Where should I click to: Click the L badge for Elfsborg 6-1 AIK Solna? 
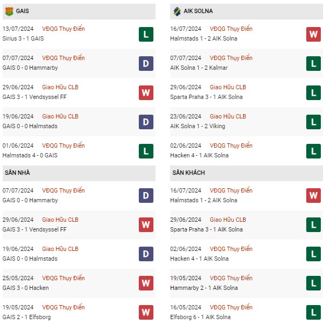[313, 312]
